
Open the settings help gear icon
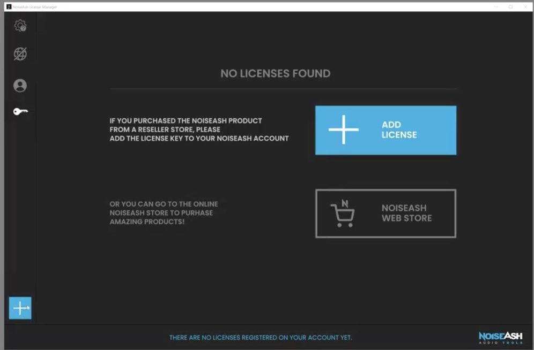coord(20,26)
